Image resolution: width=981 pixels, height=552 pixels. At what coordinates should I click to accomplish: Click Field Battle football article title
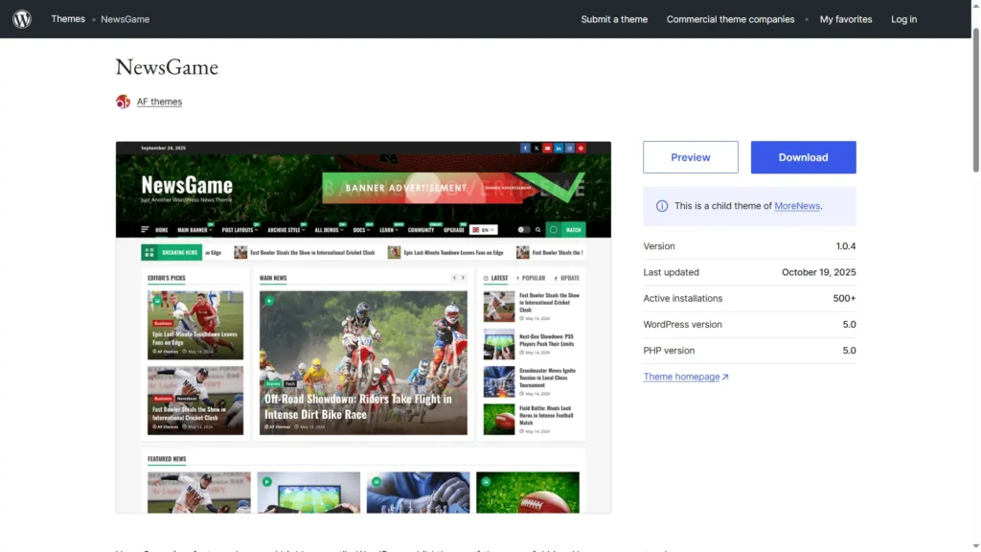tap(546, 415)
